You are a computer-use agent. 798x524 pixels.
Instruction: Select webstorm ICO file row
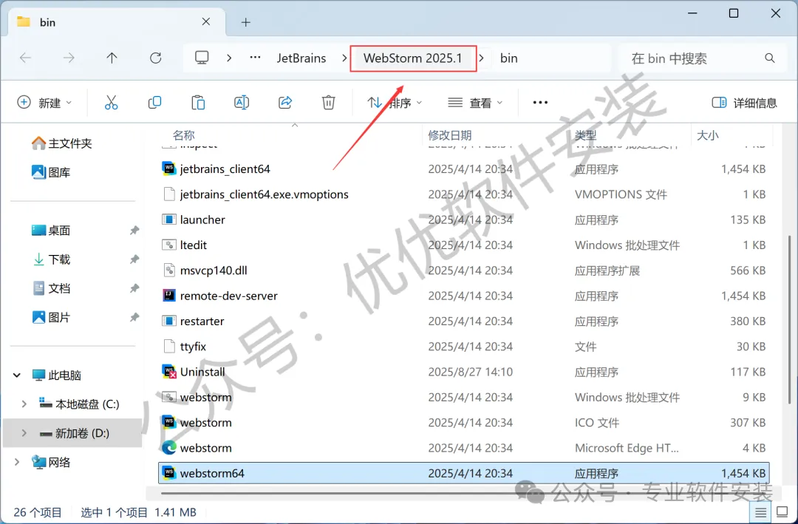point(463,423)
